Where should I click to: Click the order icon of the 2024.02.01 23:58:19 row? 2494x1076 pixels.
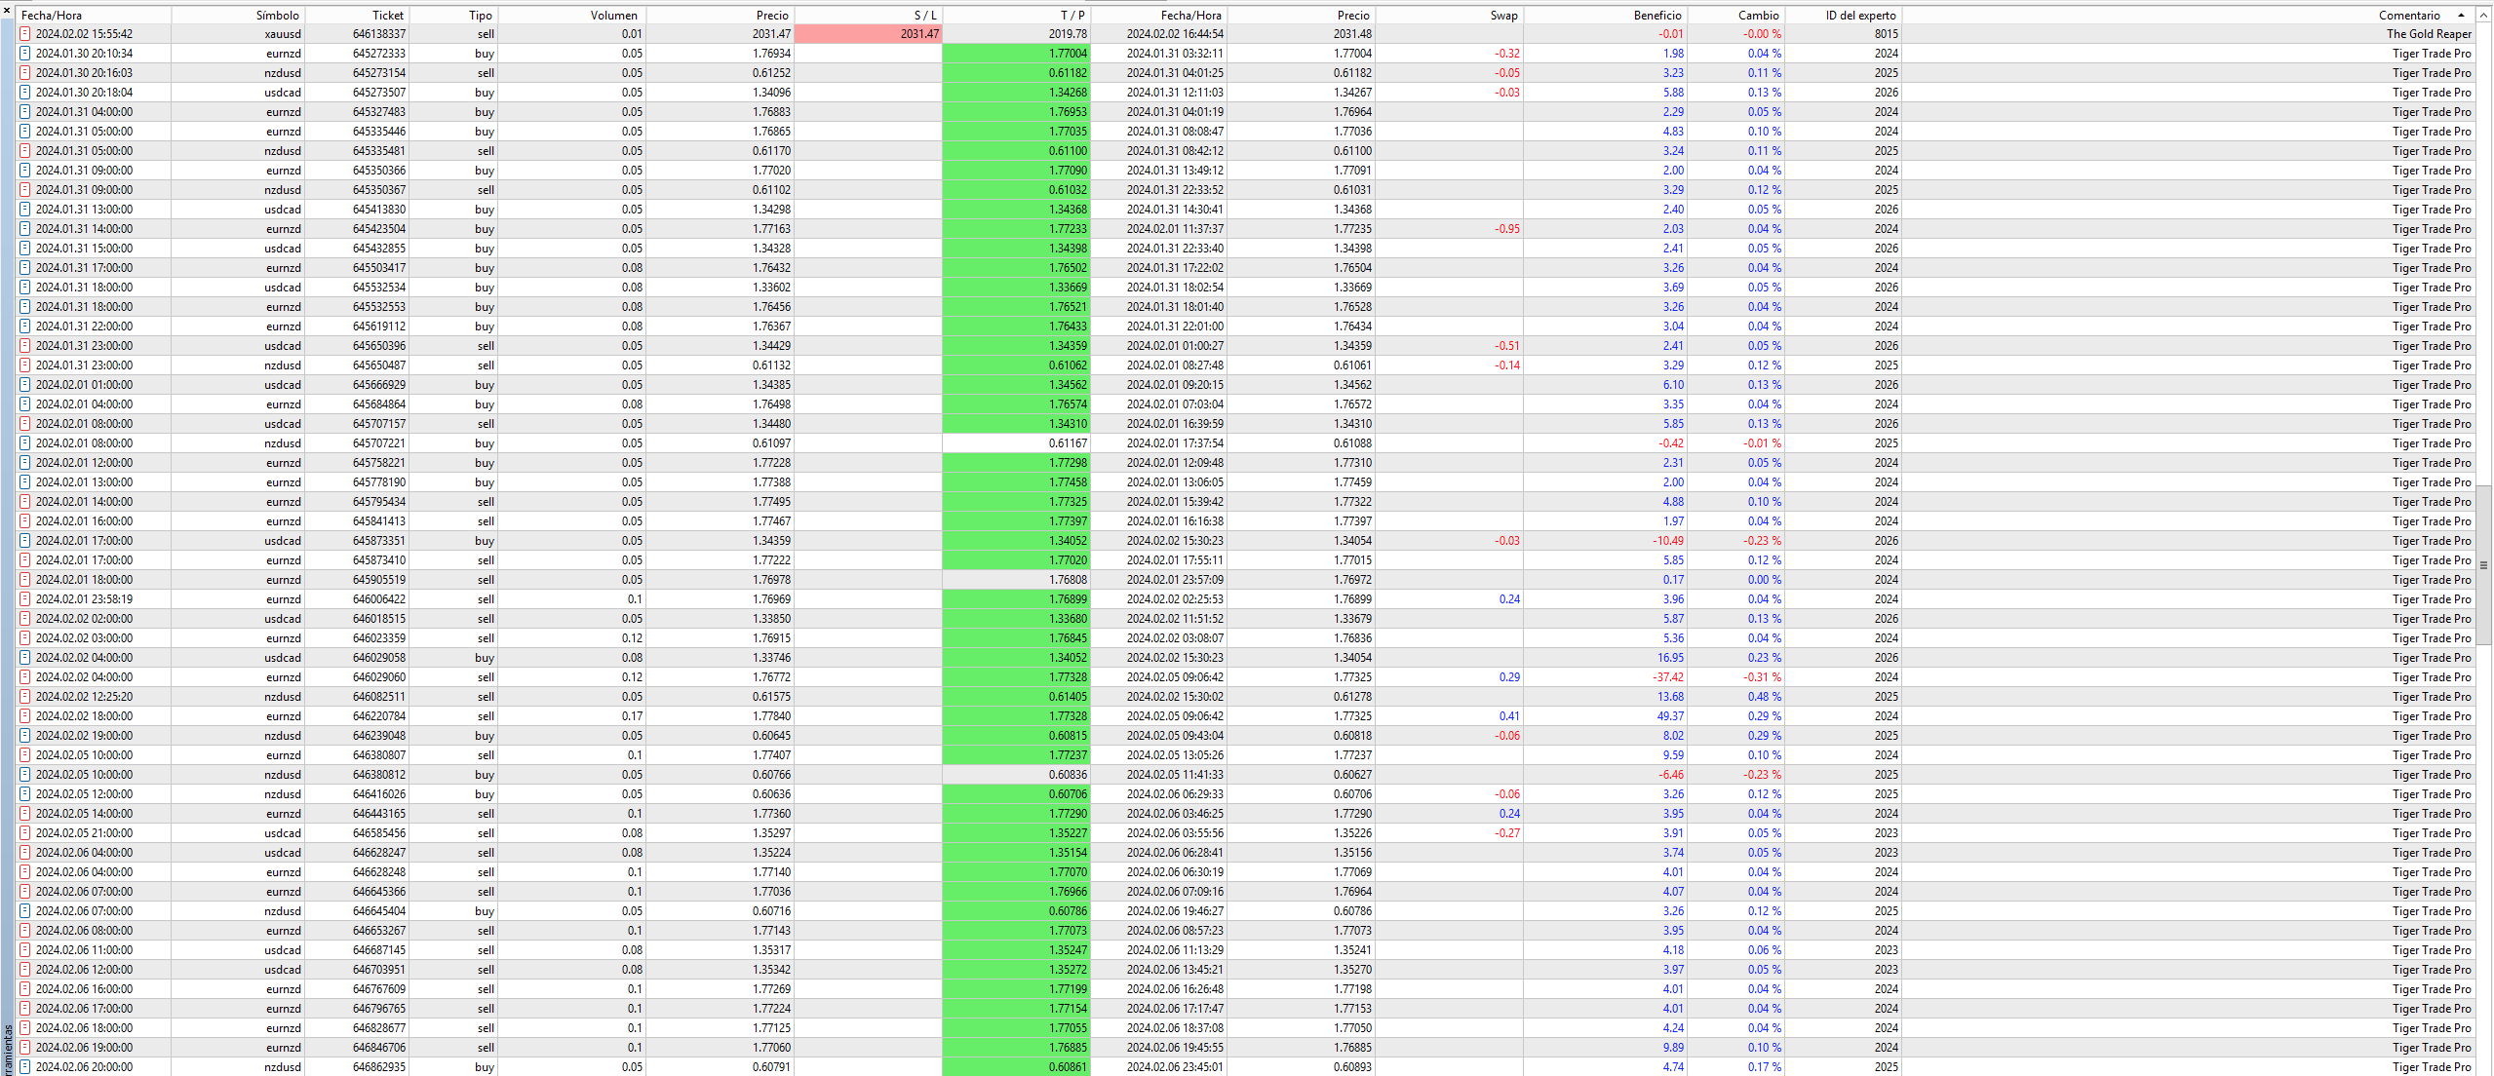(25, 599)
